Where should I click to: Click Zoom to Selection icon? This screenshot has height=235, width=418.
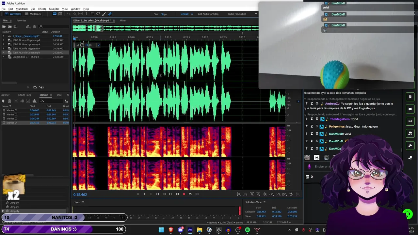pos(285,194)
